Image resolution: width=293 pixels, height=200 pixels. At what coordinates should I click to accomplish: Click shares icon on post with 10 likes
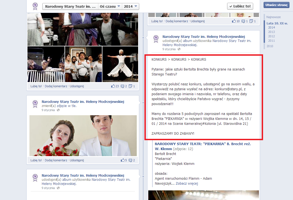pos(251,21)
